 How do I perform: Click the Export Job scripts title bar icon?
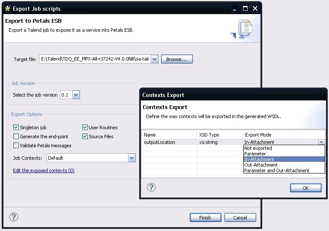(7, 9)
